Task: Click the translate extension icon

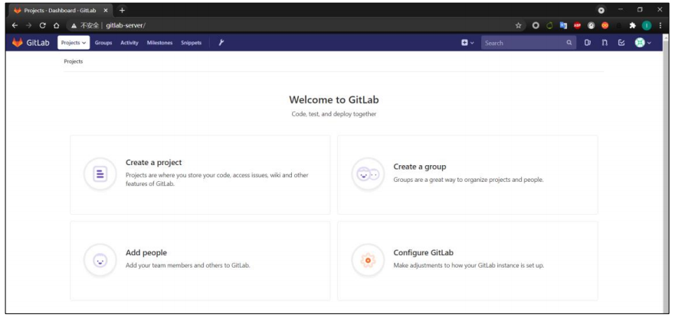Action: pyautogui.click(x=563, y=25)
